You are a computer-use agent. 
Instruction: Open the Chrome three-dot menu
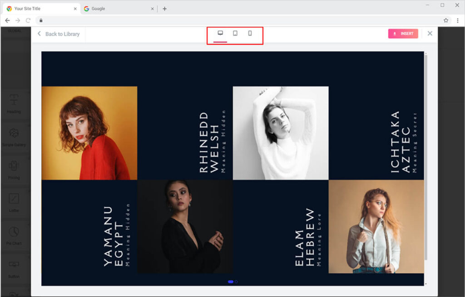457,20
